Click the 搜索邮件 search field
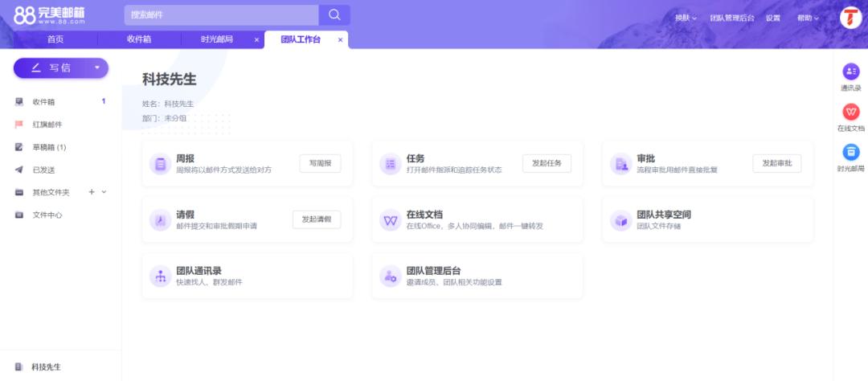The height and width of the screenshot is (381, 868). (x=222, y=15)
